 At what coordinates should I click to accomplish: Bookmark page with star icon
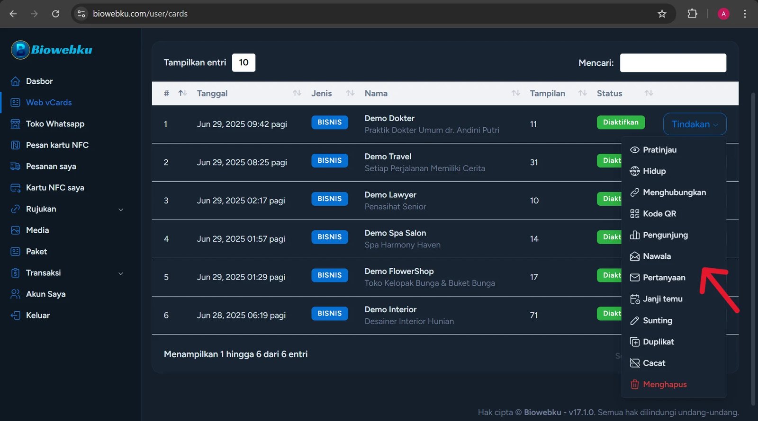[662, 14]
